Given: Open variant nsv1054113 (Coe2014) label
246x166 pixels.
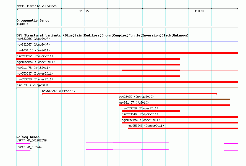Looking at the screenshot, I should (x=33, y=50).
